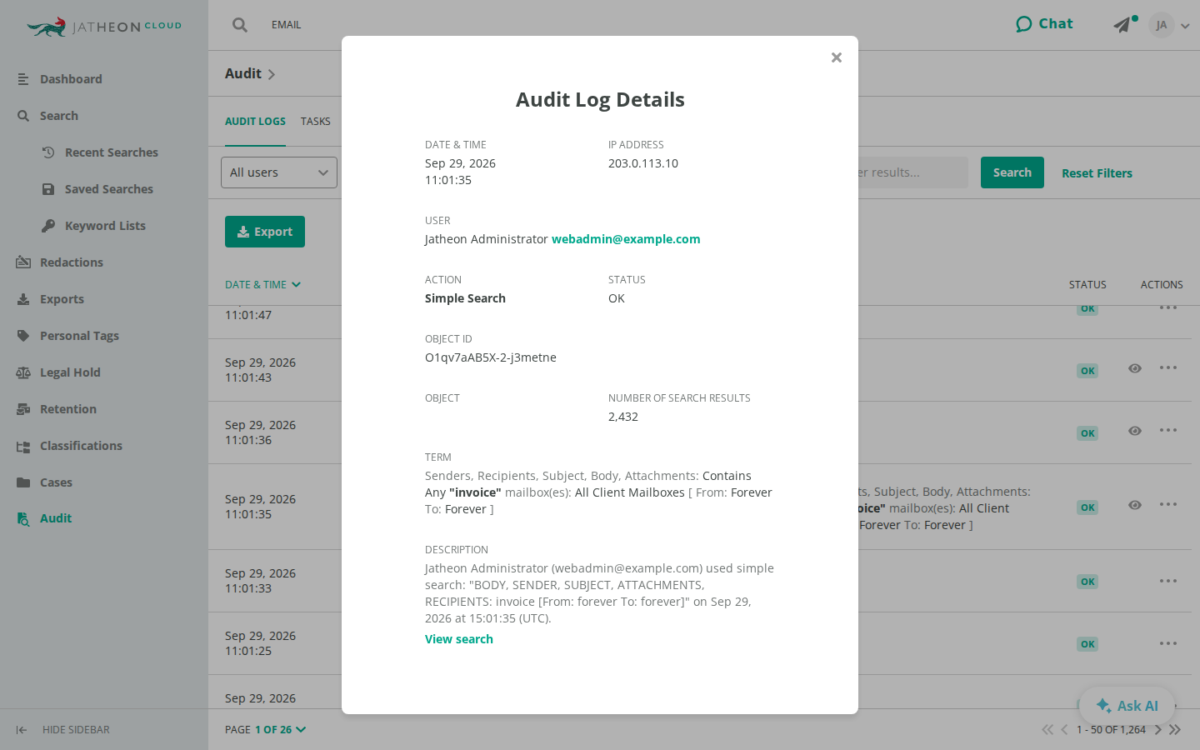Go to Legal Hold in the sidebar
The image size is (1200, 750).
pyautogui.click(x=70, y=372)
